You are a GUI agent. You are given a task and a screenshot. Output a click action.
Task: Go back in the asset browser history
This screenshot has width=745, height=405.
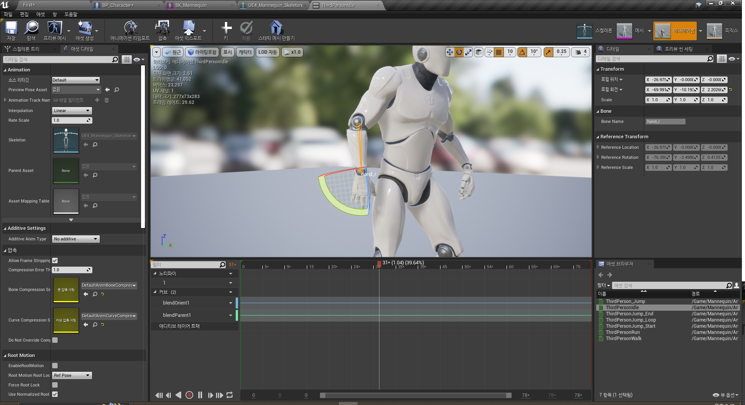point(600,275)
